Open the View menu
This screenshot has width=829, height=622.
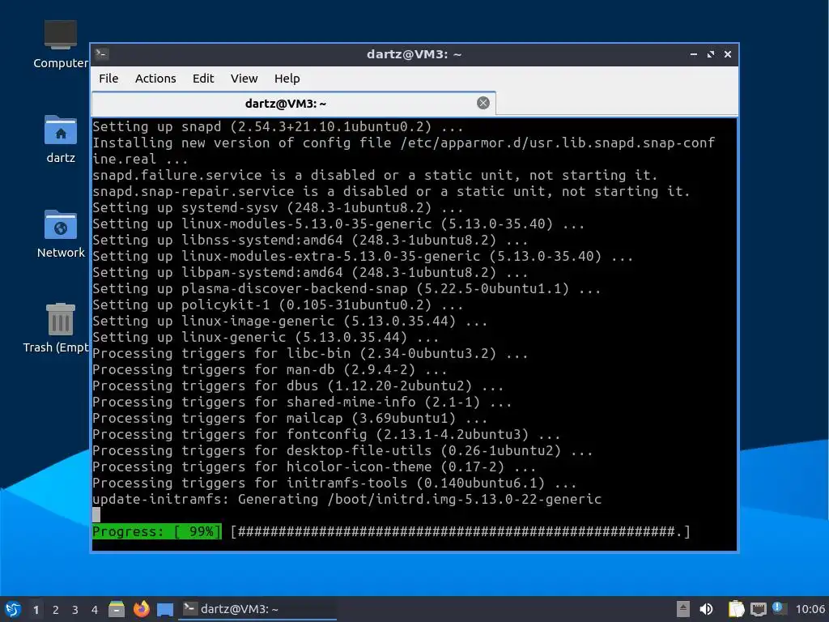244,79
